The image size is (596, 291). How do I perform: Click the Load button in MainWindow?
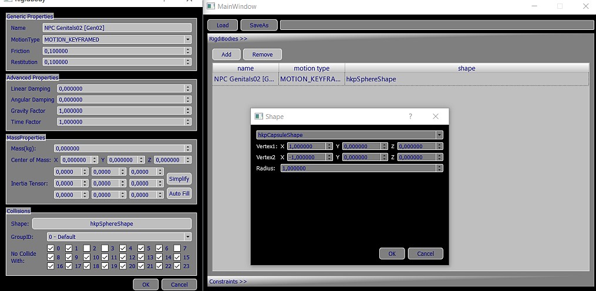coord(223,25)
